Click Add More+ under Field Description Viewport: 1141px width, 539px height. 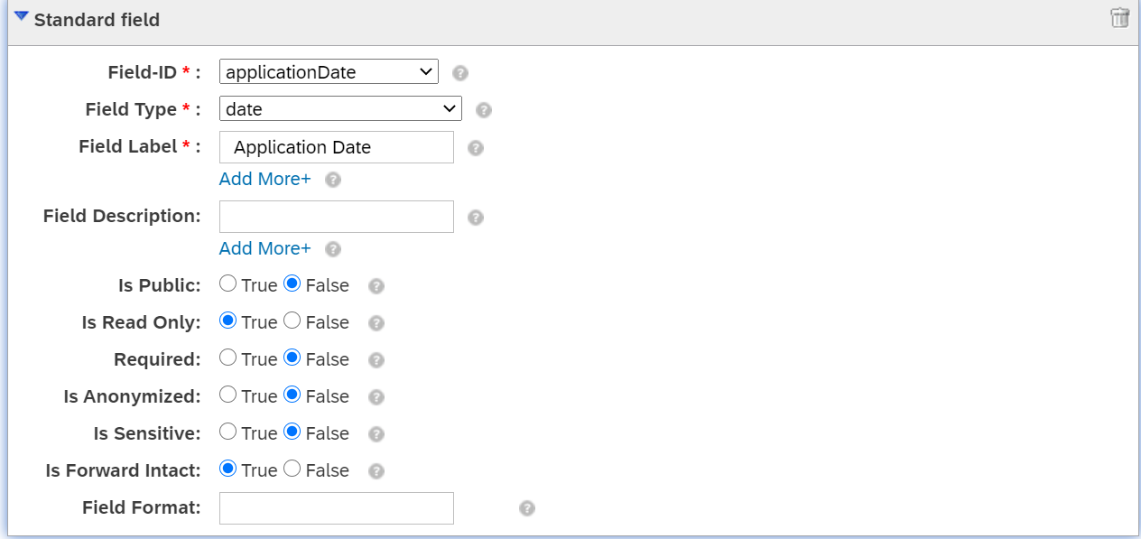264,248
